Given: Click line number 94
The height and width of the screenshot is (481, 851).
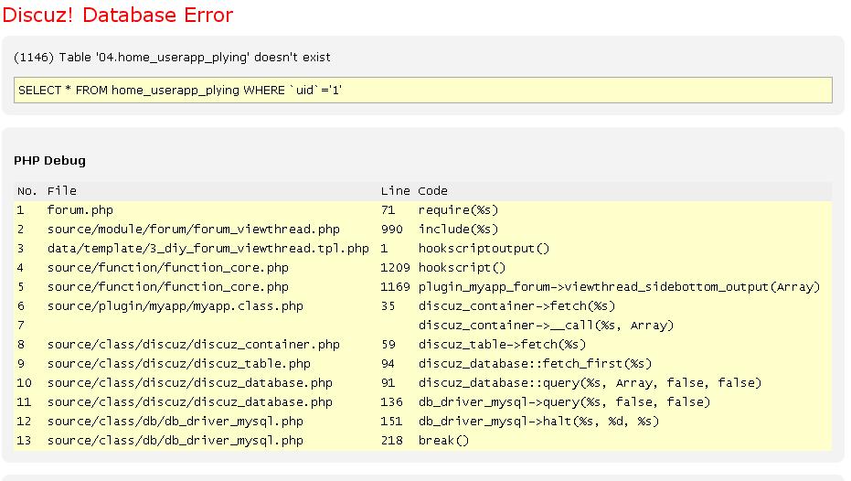Looking at the screenshot, I should click(x=388, y=364).
